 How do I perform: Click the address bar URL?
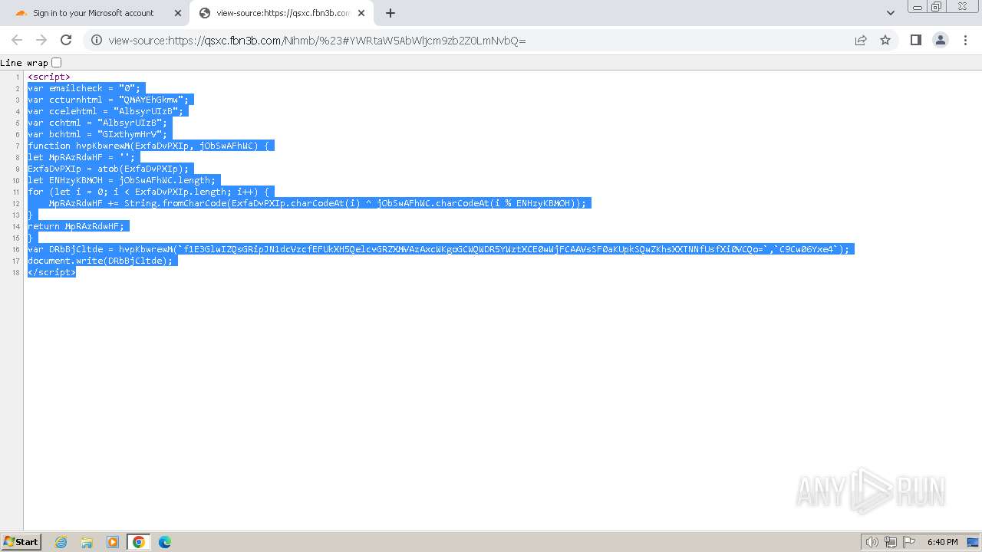(317, 41)
